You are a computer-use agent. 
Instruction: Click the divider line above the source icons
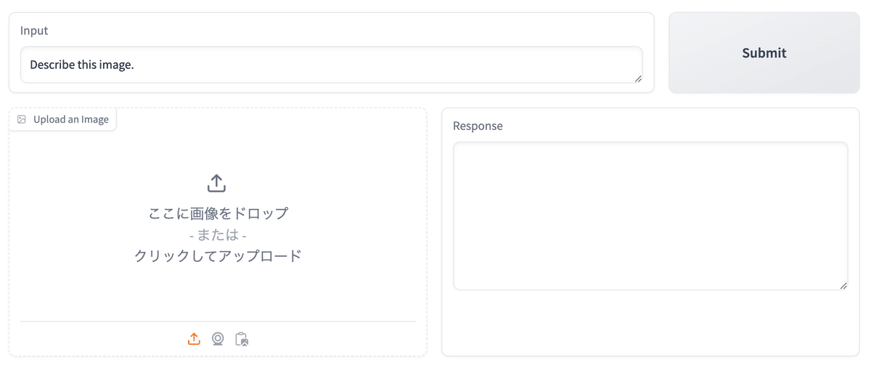218,321
